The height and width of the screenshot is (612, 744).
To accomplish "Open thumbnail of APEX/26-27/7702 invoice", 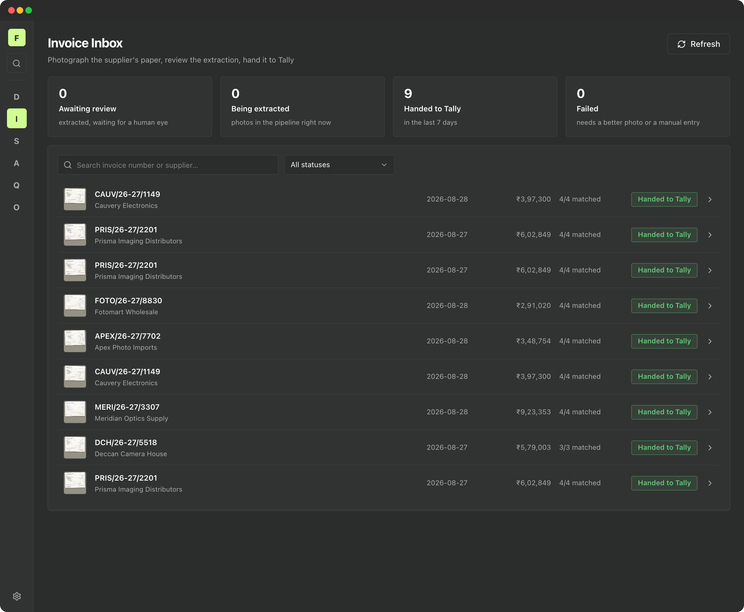I will [75, 341].
